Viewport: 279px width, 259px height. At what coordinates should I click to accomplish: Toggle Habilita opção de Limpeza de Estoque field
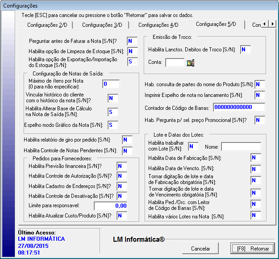132,52
